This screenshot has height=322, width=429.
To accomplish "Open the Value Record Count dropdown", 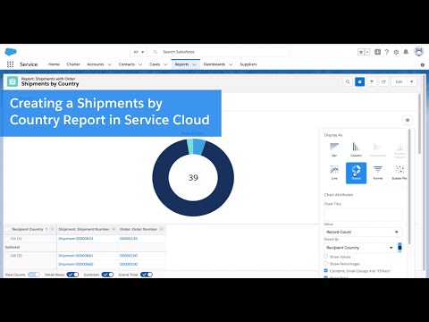I will [x=363, y=232].
